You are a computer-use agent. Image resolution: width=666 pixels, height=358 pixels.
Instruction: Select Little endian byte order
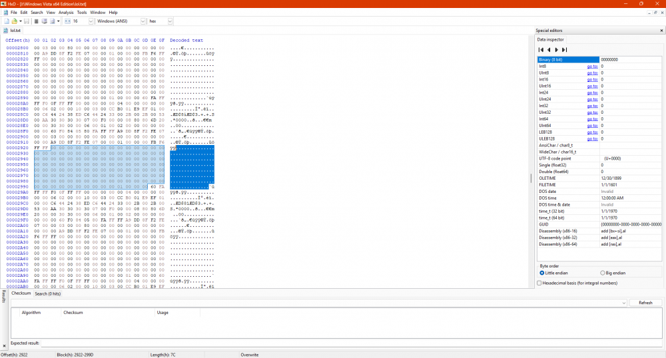542,273
